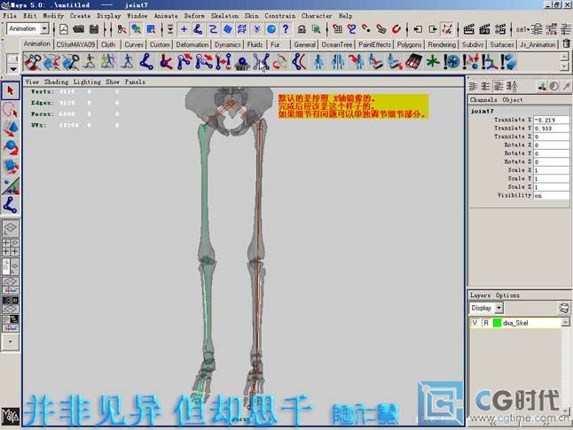The image size is (573, 430).
Task: Select the Rotate Z attribute label
Action: 518,162
